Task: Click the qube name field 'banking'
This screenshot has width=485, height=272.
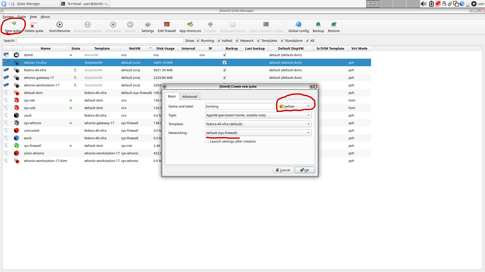Action: point(240,106)
